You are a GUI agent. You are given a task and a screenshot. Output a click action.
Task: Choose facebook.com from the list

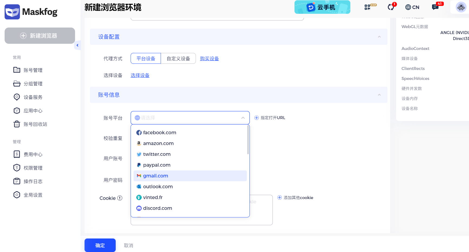pos(190,133)
